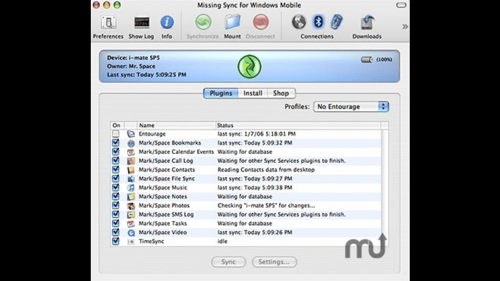Click the Mark/Space Bookmarks plugin icon
500x281 pixels.
click(x=130, y=143)
